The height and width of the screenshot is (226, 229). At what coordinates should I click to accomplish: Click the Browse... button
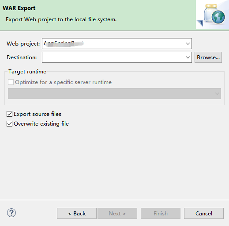(x=208, y=57)
